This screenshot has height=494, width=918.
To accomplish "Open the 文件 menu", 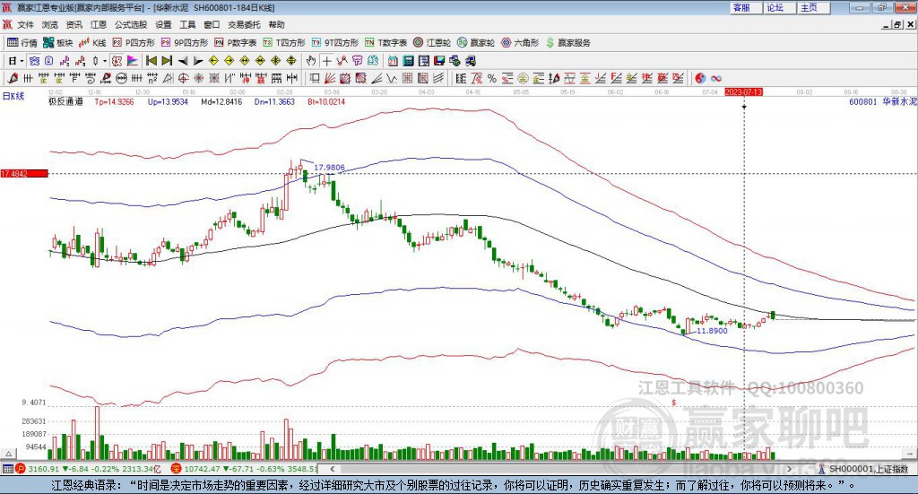I will [26, 24].
